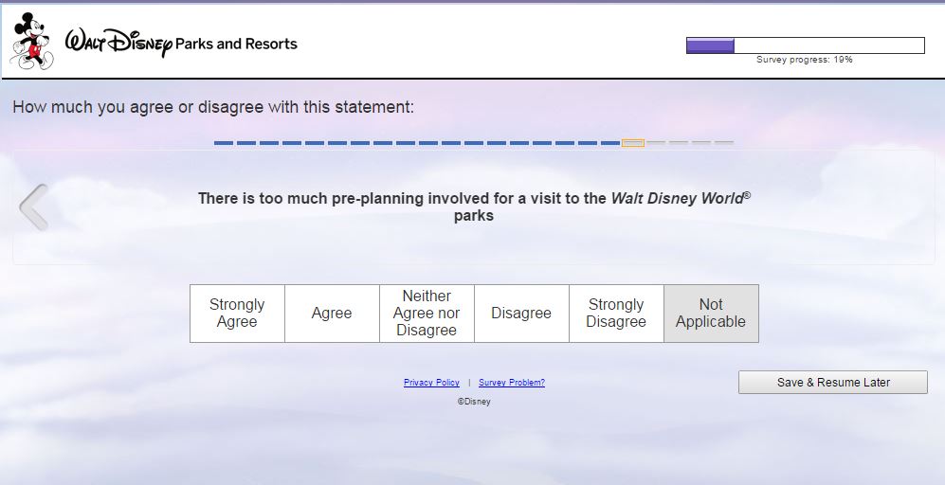Click the Survey progress 19% label
This screenshot has width=945, height=485.
point(805,60)
